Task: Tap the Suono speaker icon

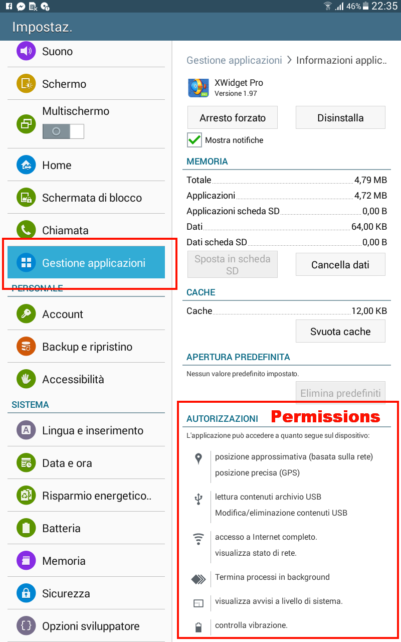Action: point(26,51)
